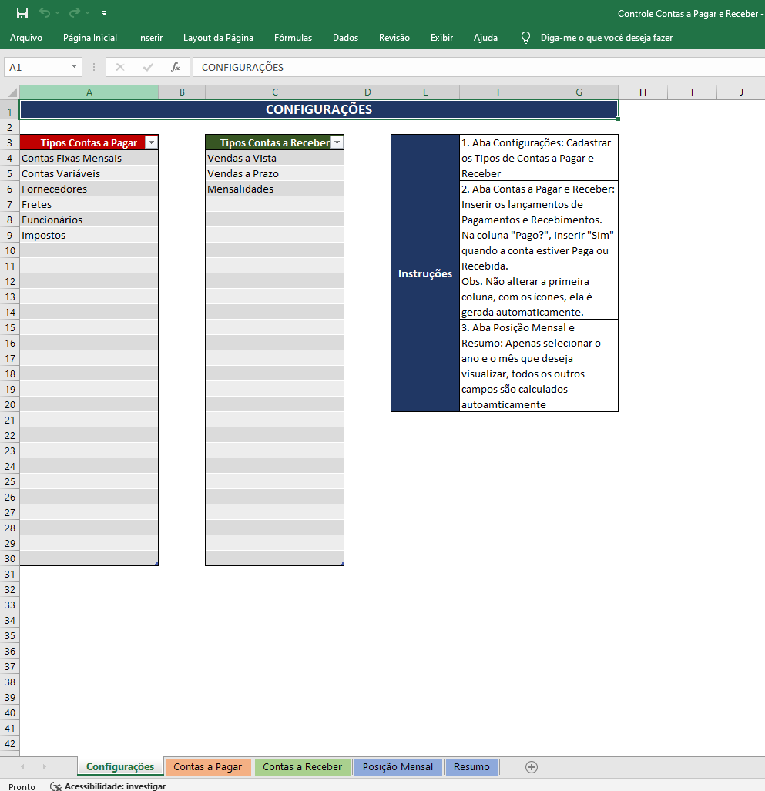Screen dimensions: 765x791
Task: Click the add new sheet plus icon
Action: coord(531,766)
